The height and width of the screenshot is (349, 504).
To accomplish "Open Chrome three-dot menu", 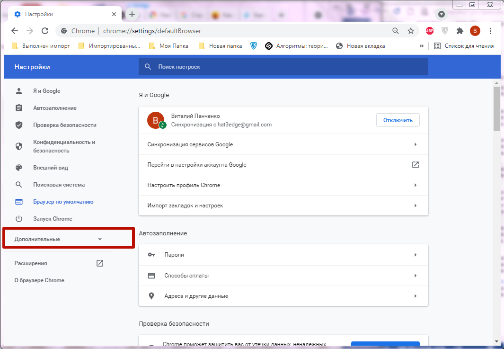I will click(x=490, y=31).
